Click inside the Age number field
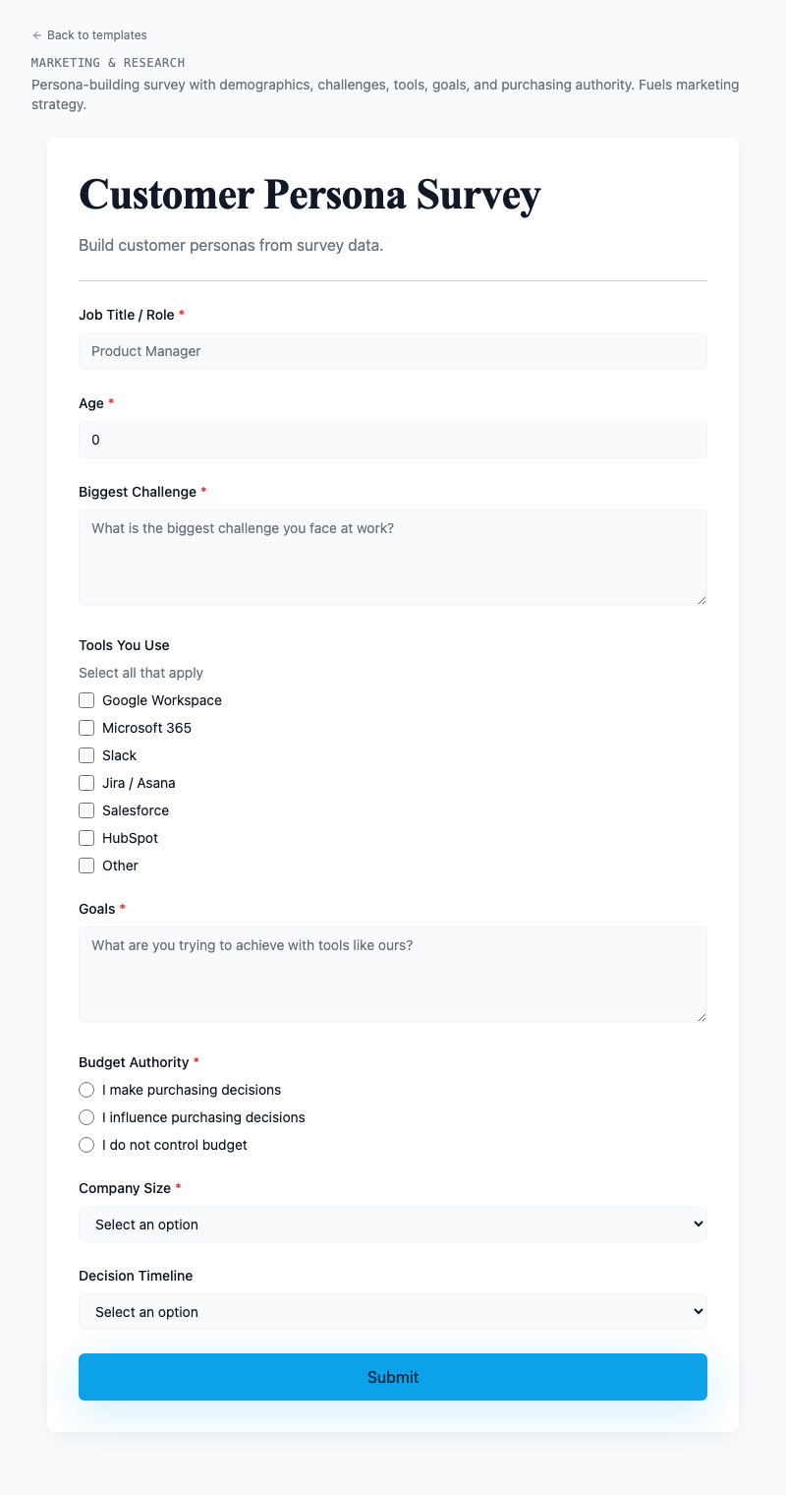 (x=393, y=440)
